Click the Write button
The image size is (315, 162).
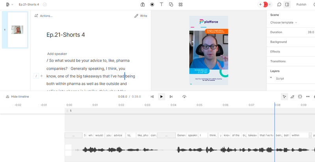[x=141, y=16]
